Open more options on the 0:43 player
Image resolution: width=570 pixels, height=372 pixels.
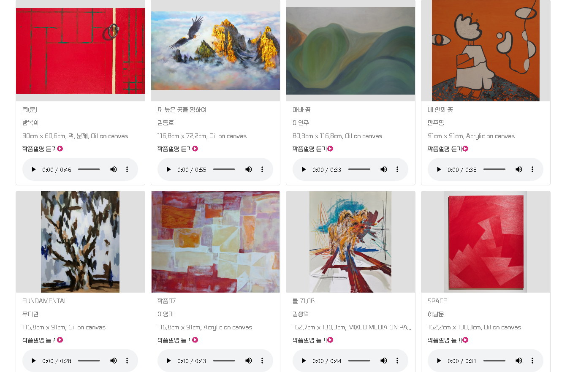[262, 361]
